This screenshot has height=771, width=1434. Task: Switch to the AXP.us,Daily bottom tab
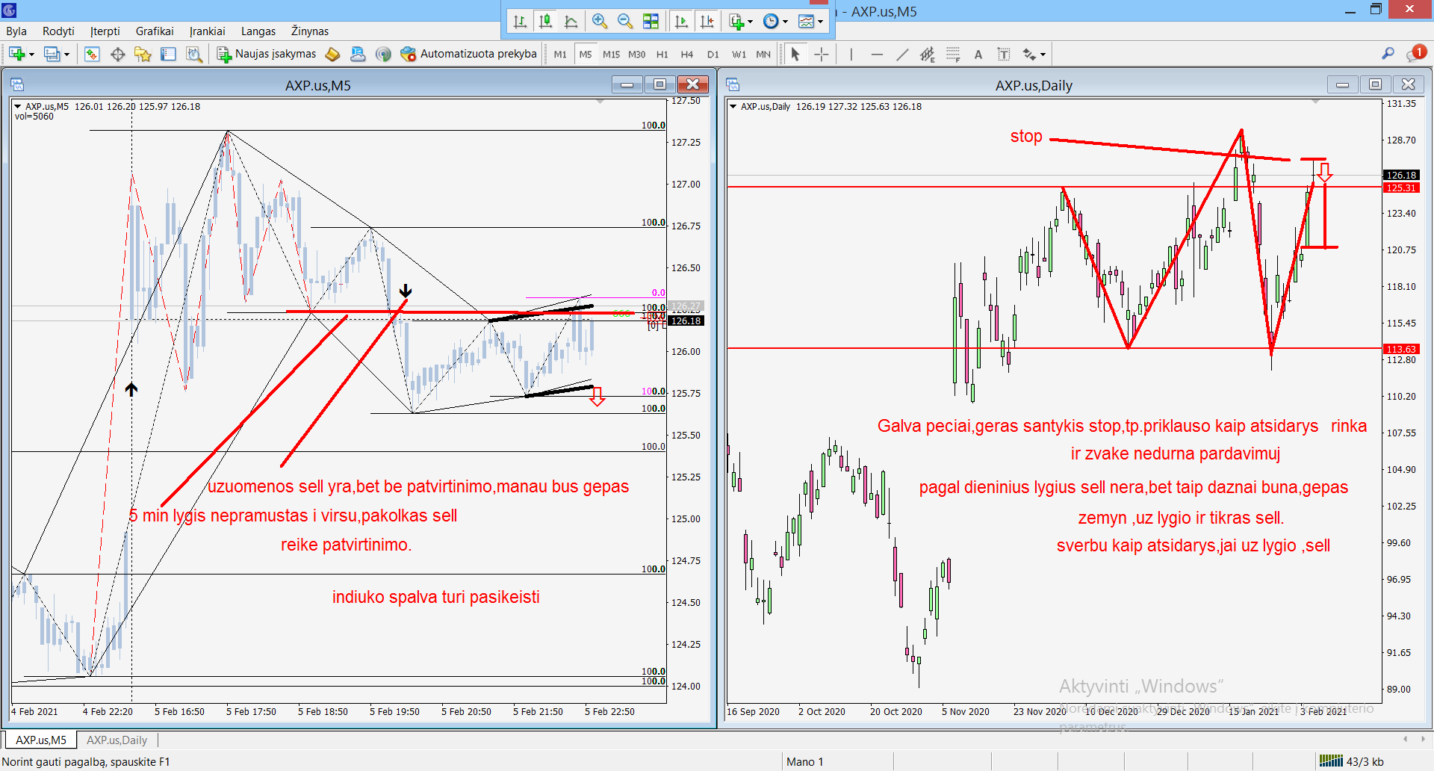(x=117, y=740)
